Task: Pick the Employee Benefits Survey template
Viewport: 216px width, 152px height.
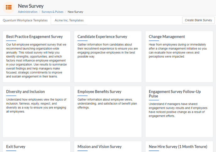Action: pyautogui.click(x=108, y=112)
